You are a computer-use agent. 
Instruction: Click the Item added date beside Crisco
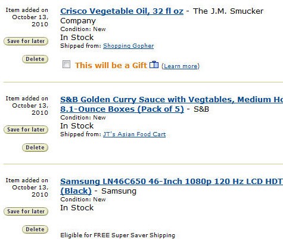point(27,17)
